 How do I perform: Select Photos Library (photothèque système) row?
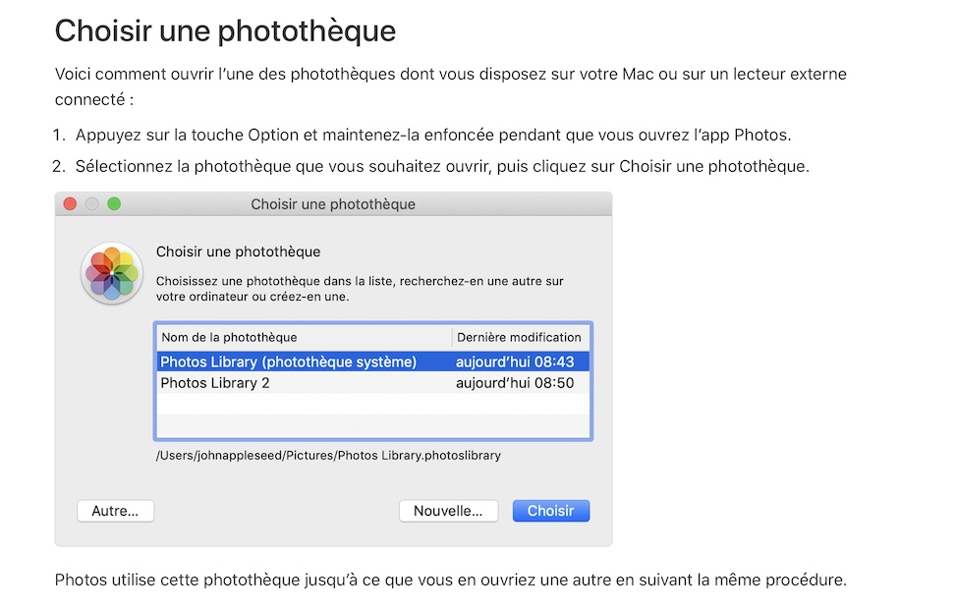click(x=289, y=362)
